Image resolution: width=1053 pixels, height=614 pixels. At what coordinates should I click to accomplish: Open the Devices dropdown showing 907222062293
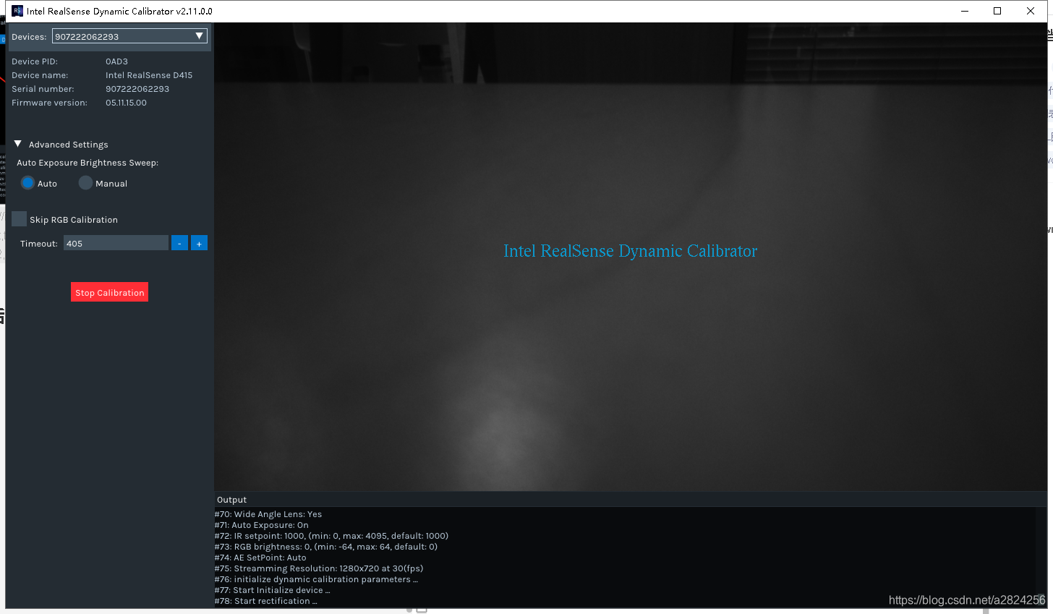point(129,36)
